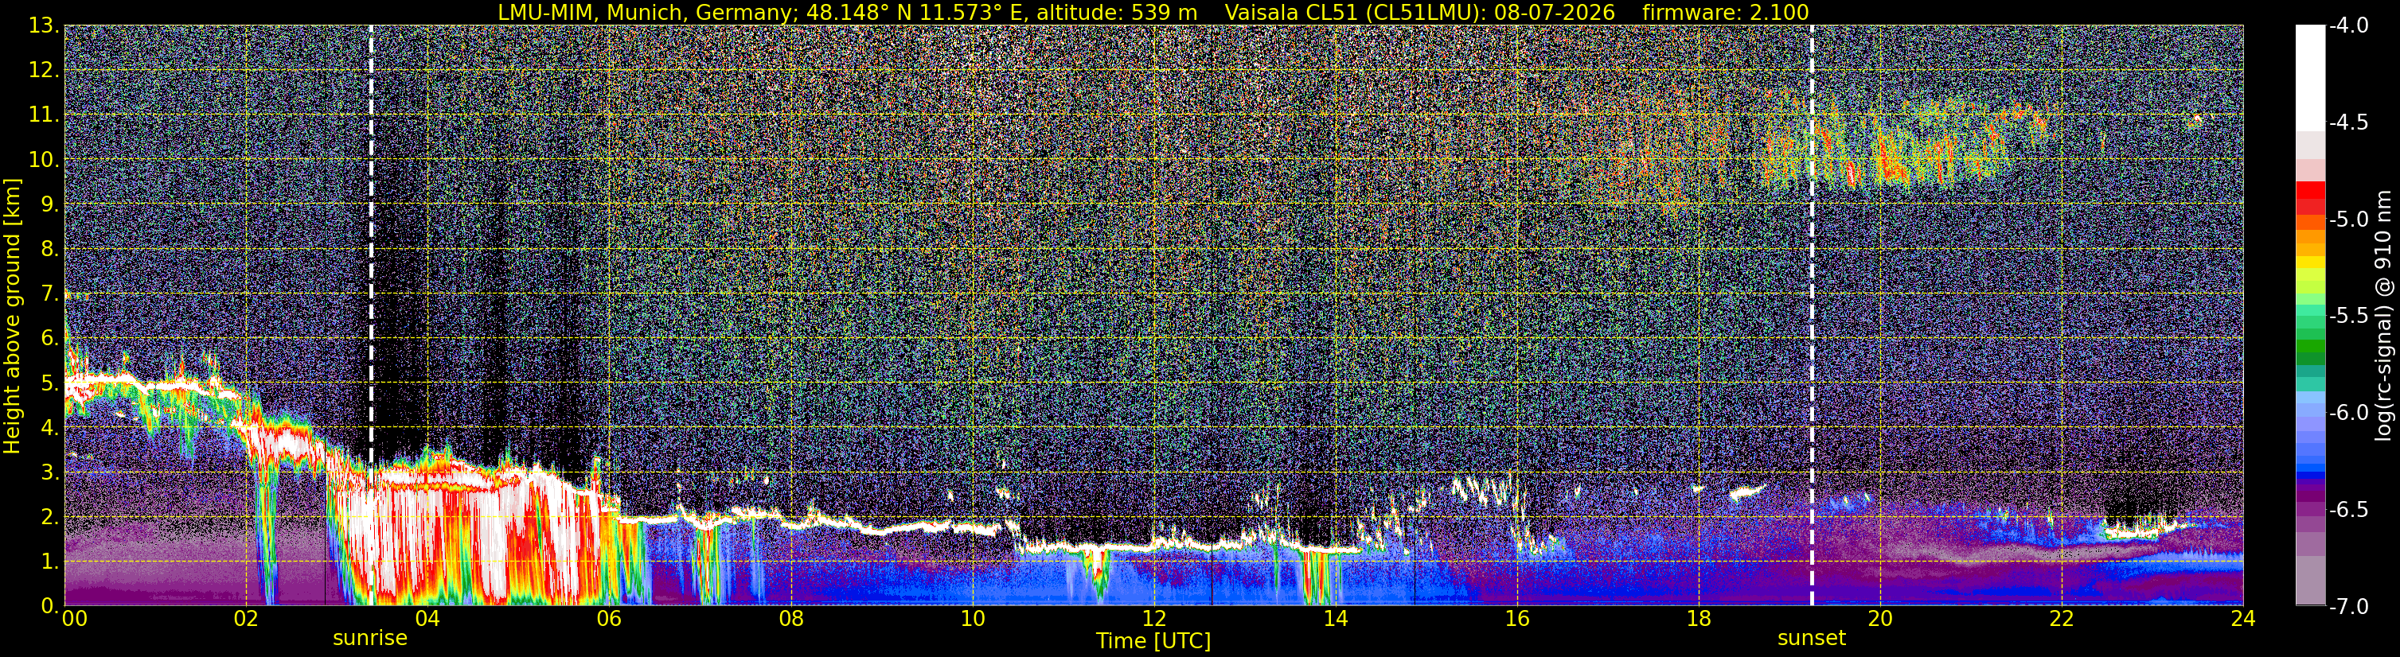Click the height-axis tick label "4."

tap(49, 427)
